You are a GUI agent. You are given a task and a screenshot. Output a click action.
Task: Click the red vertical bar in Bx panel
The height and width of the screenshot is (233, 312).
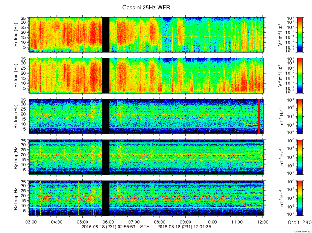pos(259,117)
